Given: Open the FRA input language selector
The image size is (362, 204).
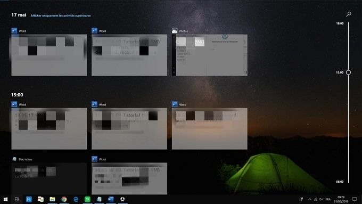Looking at the screenshot, I should click(328, 199).
